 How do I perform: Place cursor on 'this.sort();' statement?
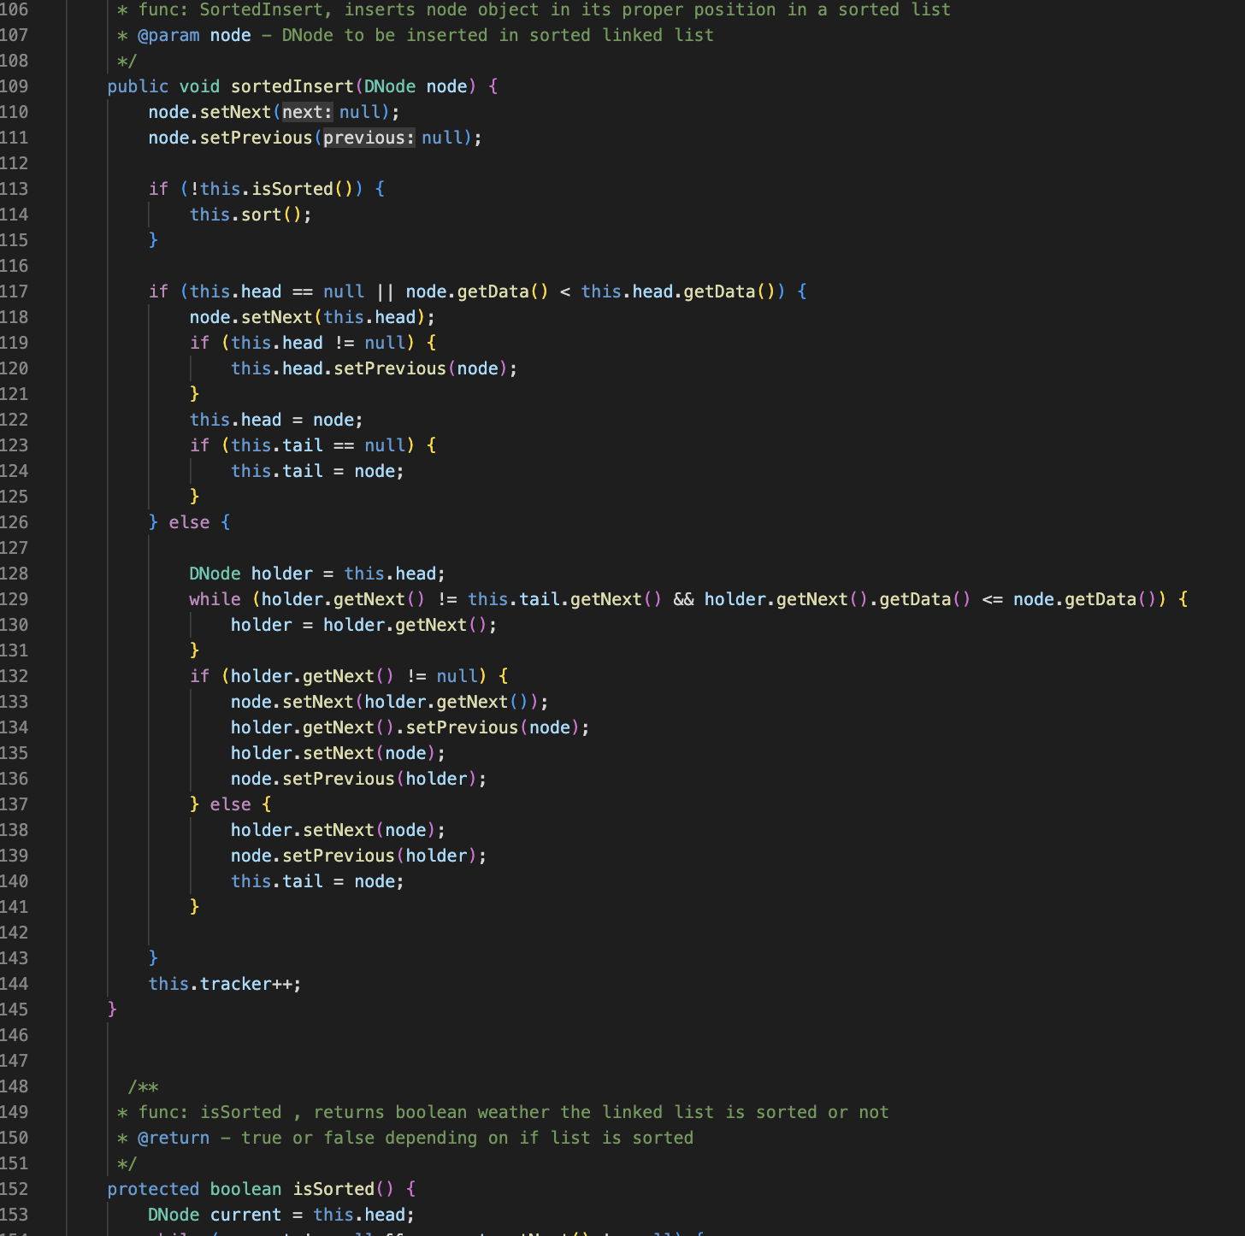[x=251, y=215]
